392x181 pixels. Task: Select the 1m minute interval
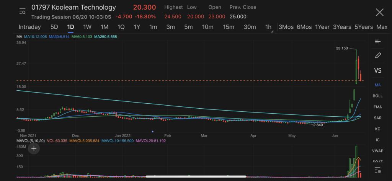pyautogui.click(x=153, y=27)
